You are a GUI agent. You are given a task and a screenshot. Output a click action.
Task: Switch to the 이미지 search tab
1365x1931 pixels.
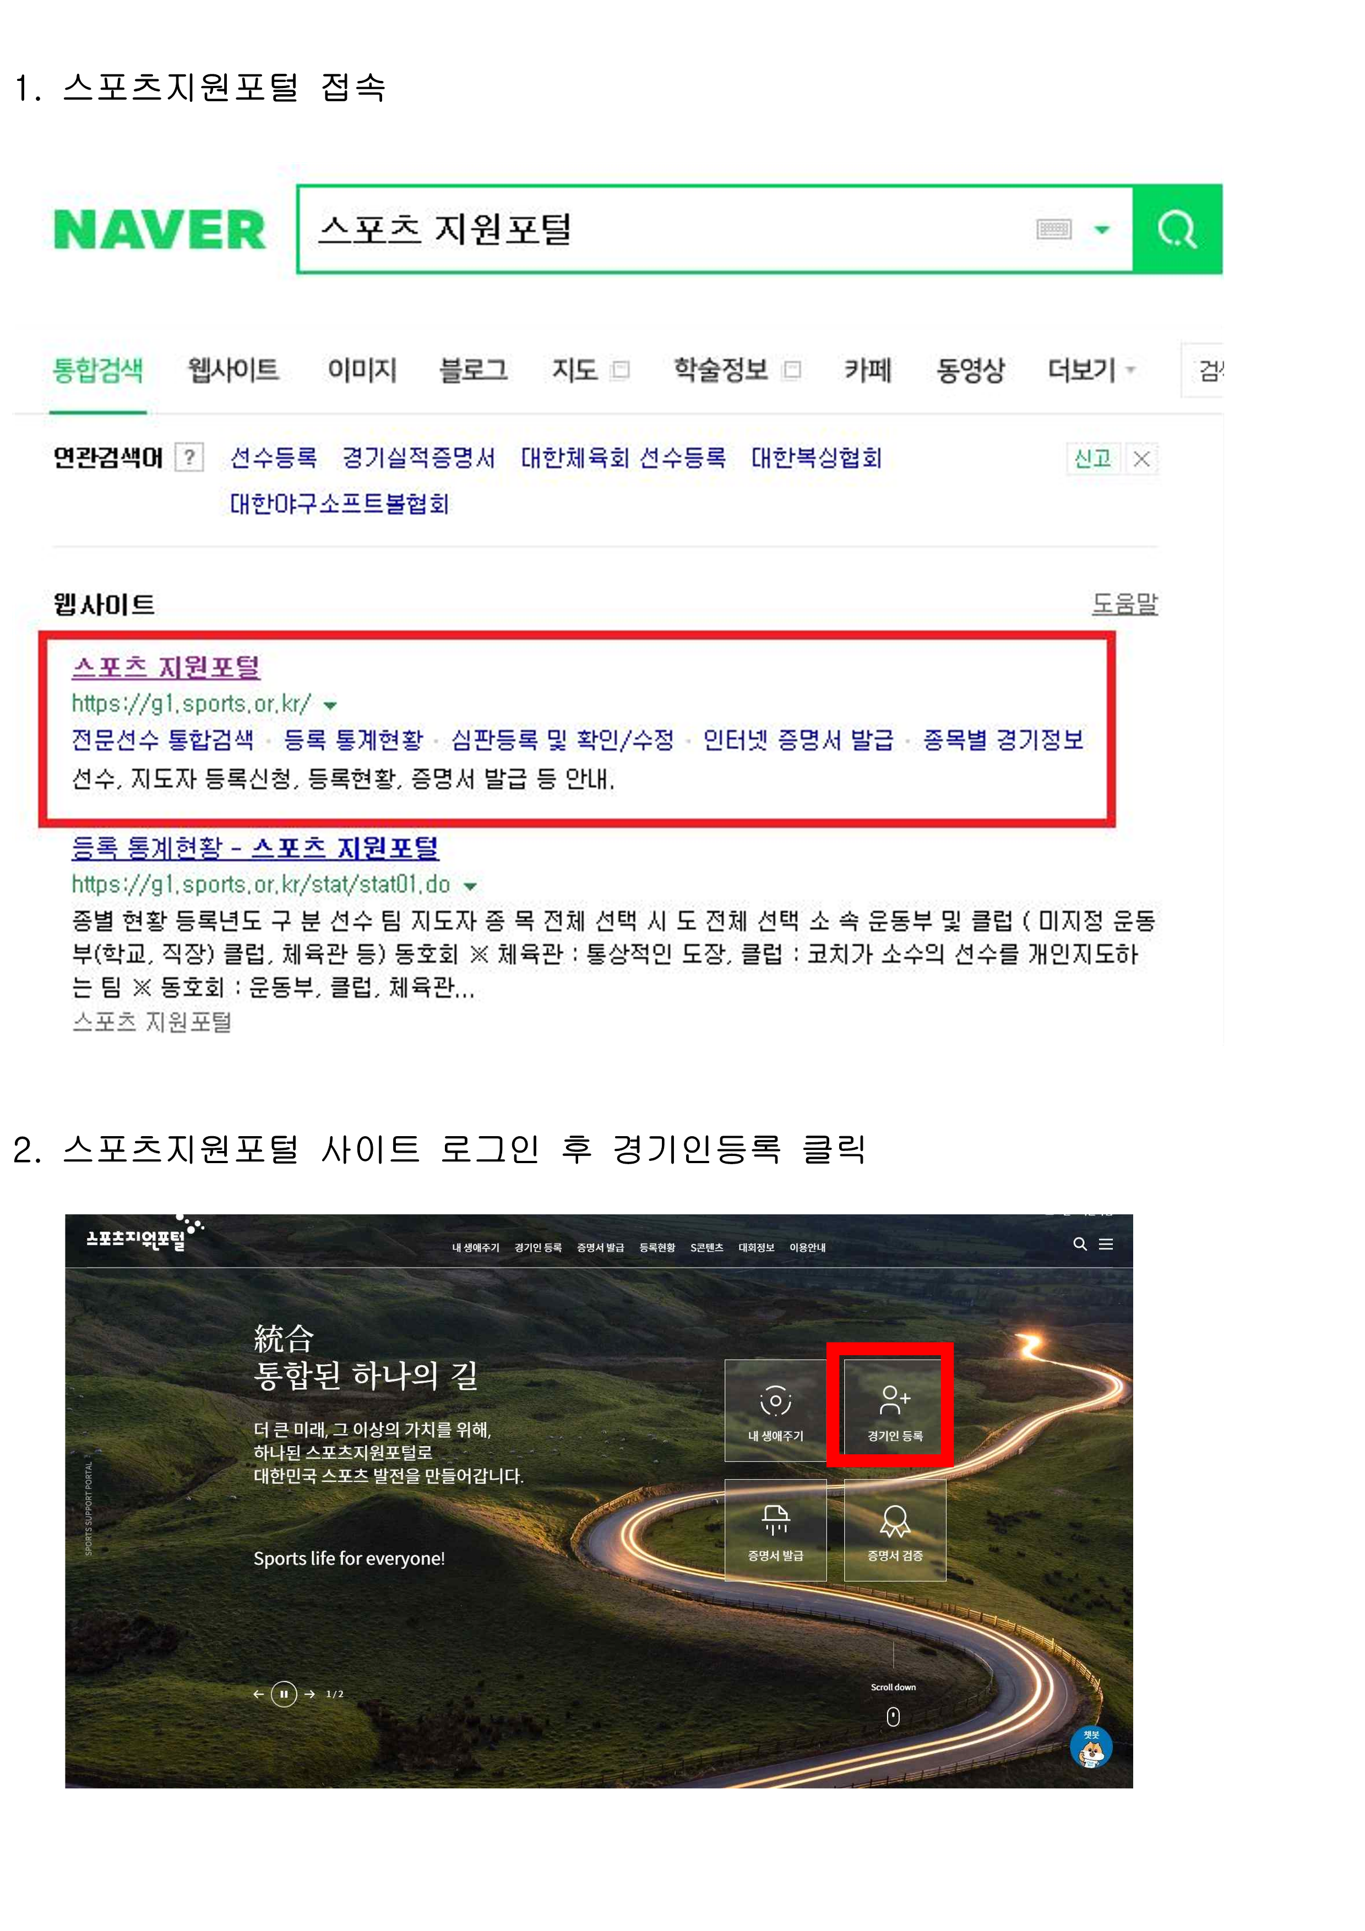pos(362,370)
